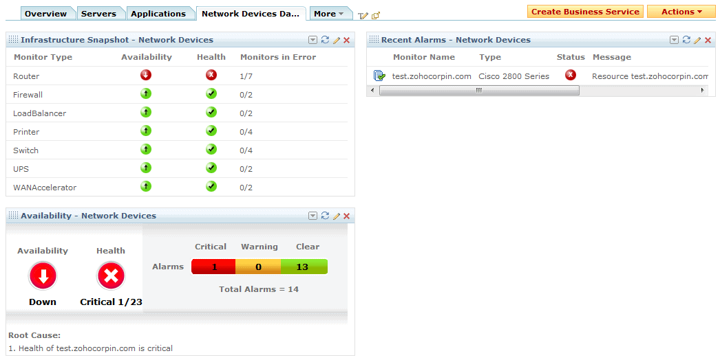Image resolution: width=720 pixels, height=360 pixels.
Task: Refresh the Infrastructure Snapshot widget
Action: click(325, 40)
